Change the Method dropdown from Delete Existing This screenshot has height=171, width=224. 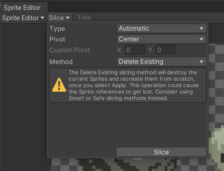click(x=161, y=62)
